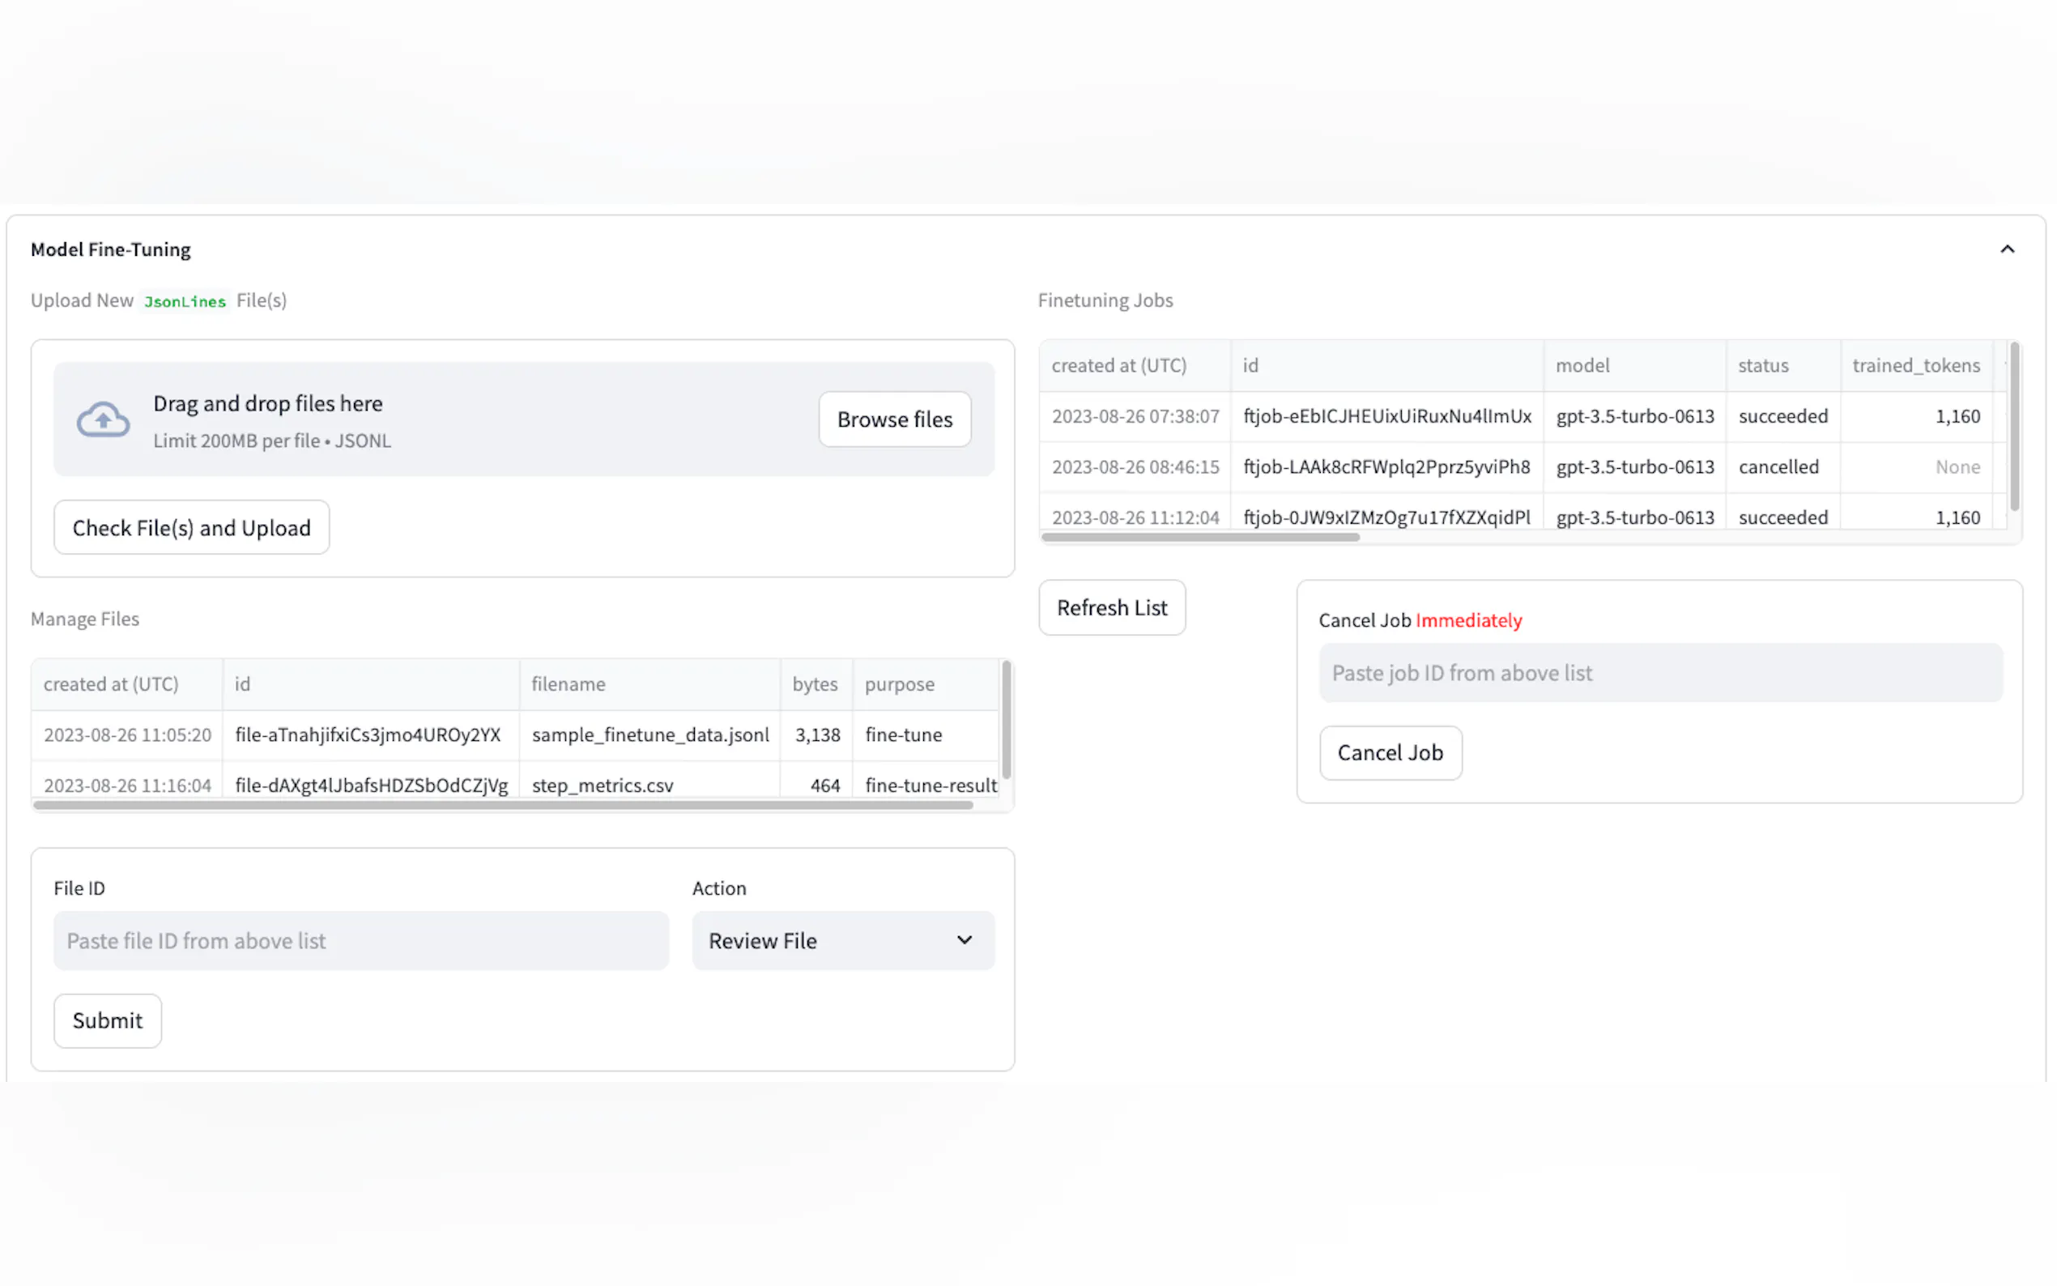Click the Manage Files vertical scrollbar
2057x1286 pixels.
(1006, 720)
